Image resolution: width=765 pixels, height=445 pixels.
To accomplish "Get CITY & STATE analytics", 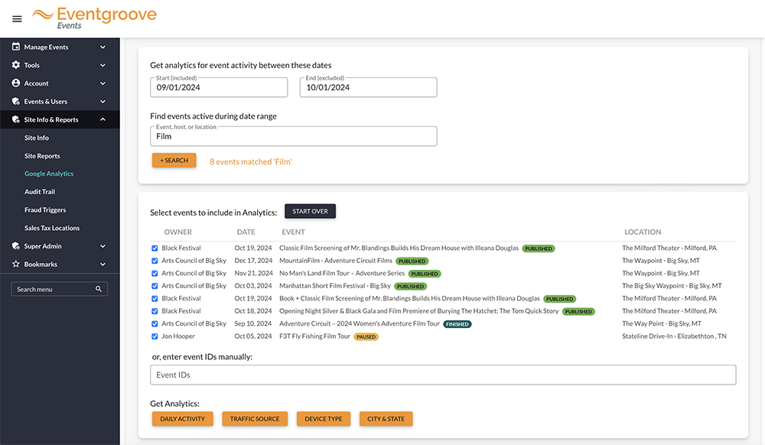I will [x=386, y=419].
